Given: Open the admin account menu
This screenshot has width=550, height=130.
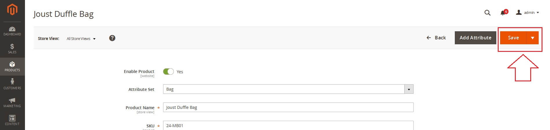Looking at the screenshot, I should coord(528,12).
